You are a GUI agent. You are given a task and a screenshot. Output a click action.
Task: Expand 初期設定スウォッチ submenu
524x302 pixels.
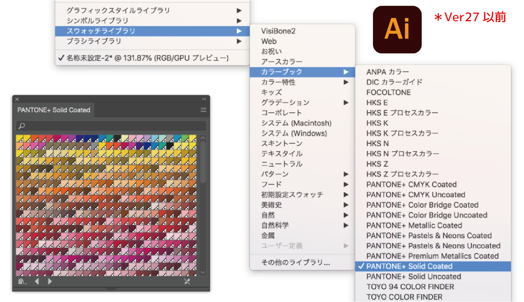pyautogui.click(x=302, y=195)
